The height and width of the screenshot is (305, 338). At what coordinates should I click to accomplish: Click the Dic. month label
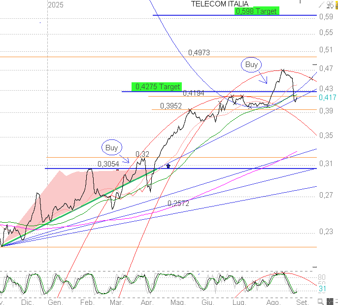28,302
